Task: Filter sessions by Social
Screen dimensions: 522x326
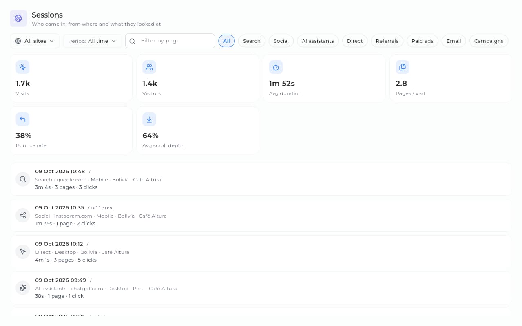Action: (x=281, y=41)
